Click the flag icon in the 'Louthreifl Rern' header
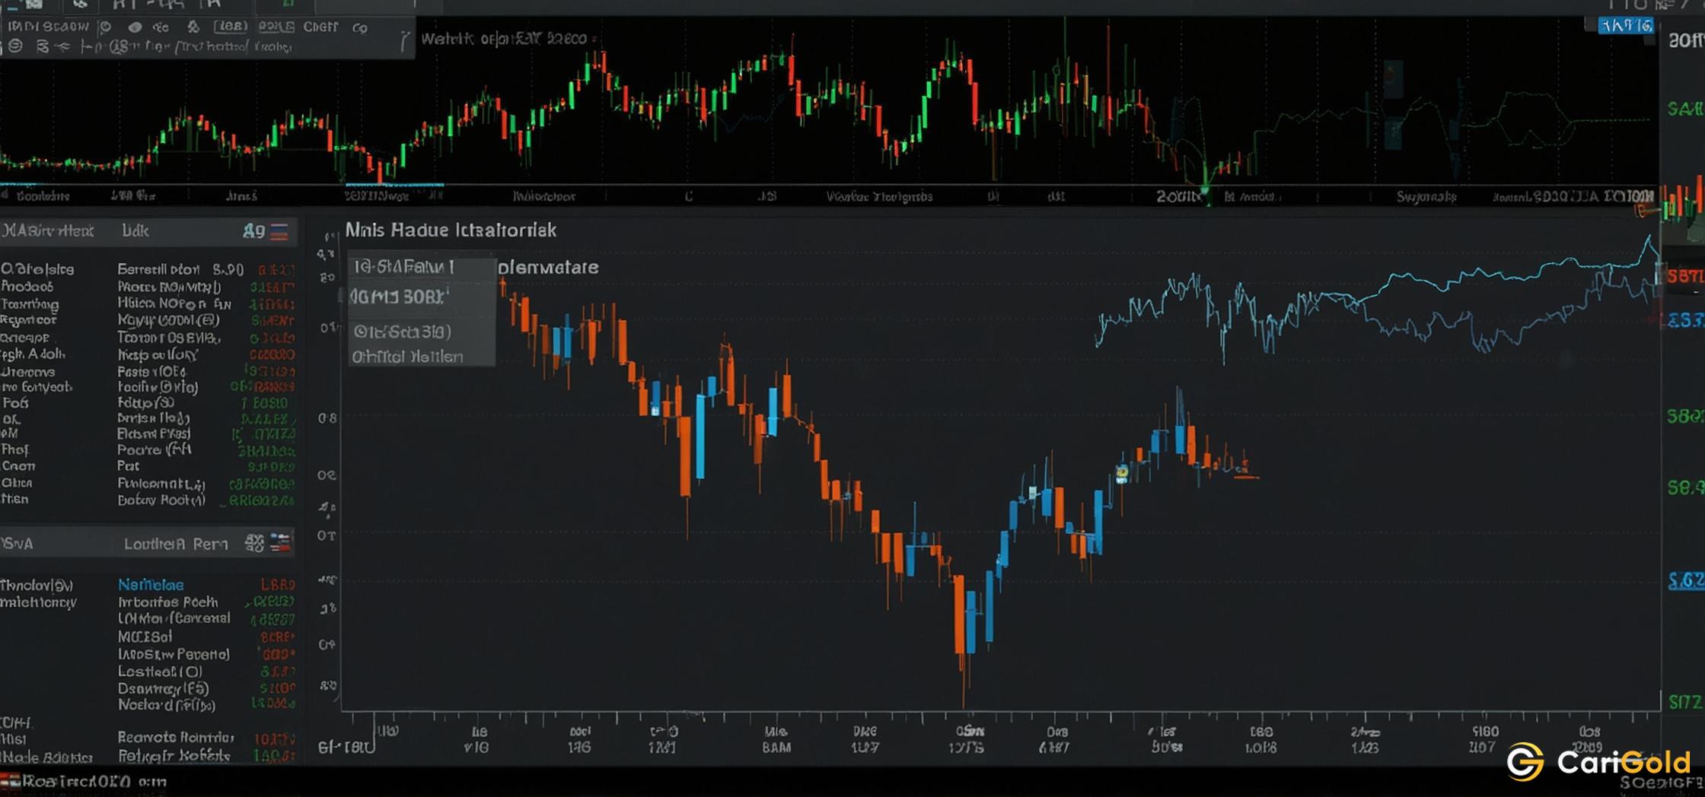The height and width of the screenshot is (797, 1705). pyautogui.click(x=280, y=542)
